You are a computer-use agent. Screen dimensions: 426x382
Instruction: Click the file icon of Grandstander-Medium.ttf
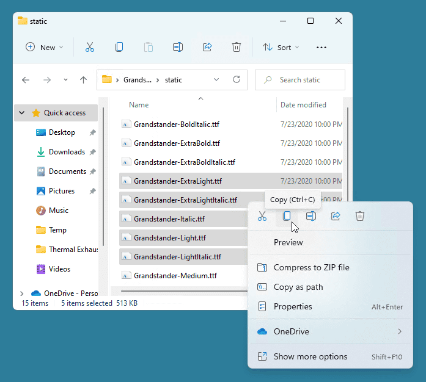126,275
